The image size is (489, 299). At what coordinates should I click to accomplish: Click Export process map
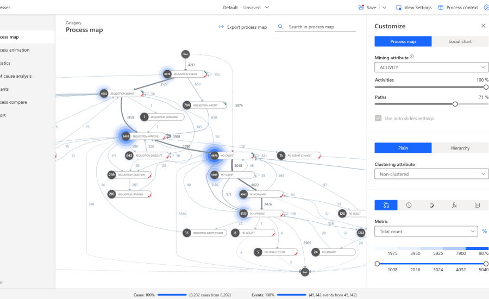pyautogui.click(x=242, y=27)
